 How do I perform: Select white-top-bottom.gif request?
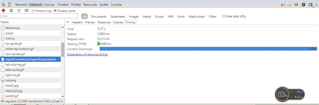point(31,49)
